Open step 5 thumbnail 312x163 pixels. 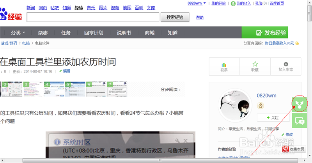tap(75, 89)
